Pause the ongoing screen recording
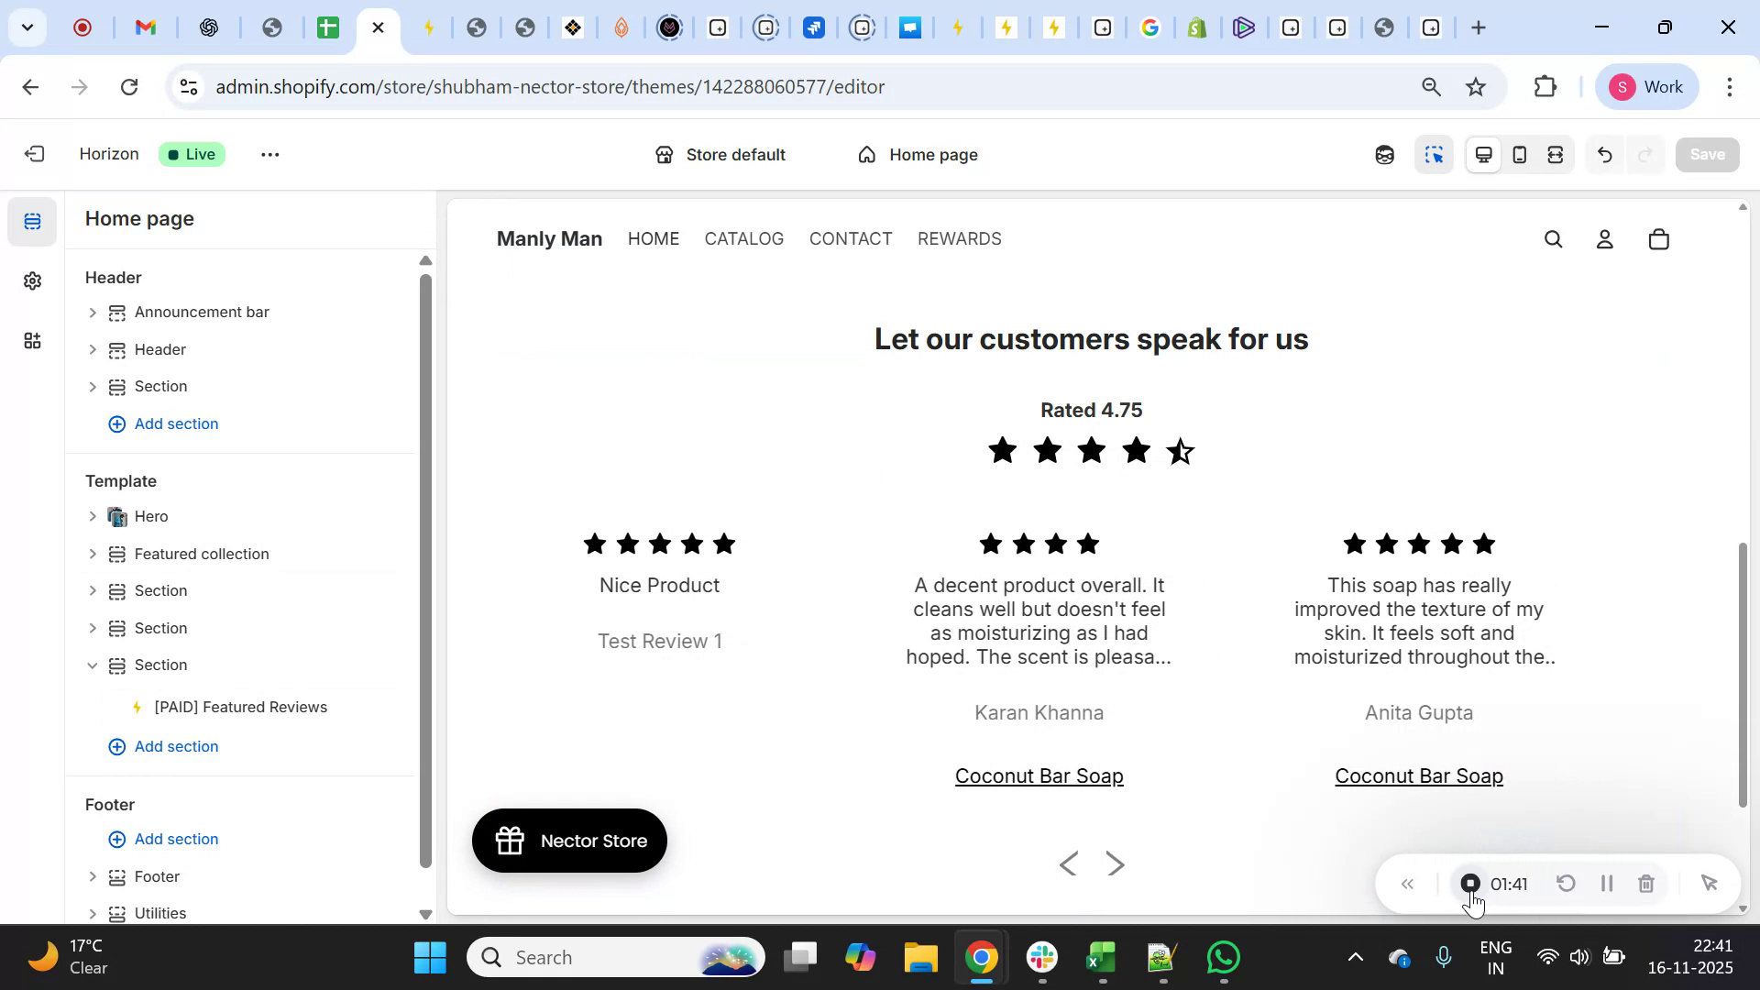The height and width of the screenshot is (990, 1760). pos(1606,883)
